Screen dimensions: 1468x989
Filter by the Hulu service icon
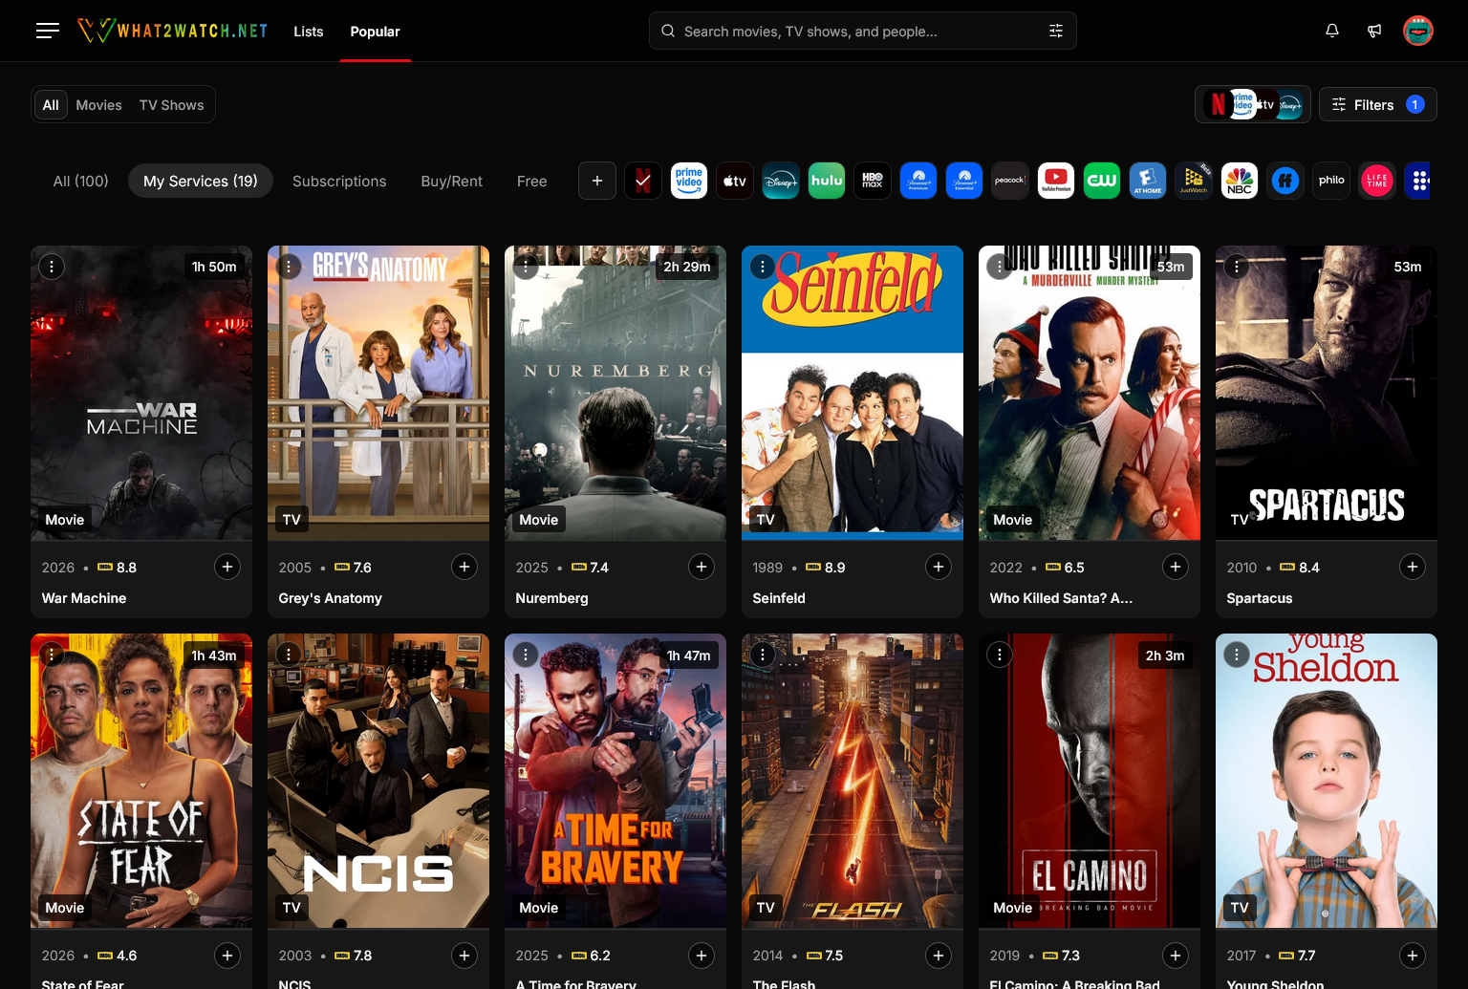click(826, 181)
